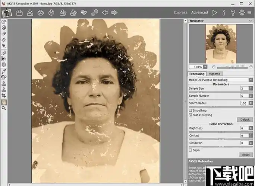
Task: Select the Crop tool in the left toolbar
Action: click(4, 96)
